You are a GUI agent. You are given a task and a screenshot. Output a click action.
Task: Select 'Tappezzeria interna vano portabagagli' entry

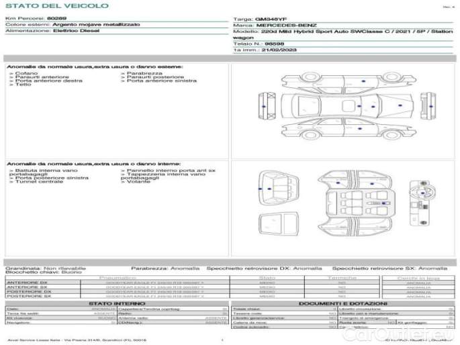click(x=163, y=176)
